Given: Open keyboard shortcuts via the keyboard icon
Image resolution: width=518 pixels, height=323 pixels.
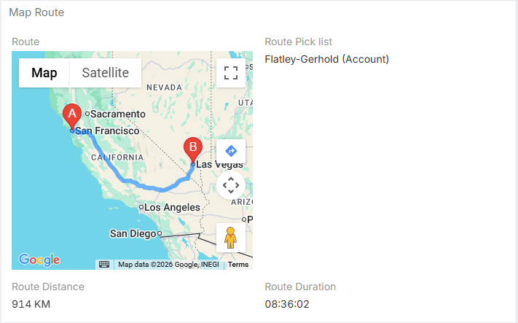Looking at the screenshot, I should pyautogui.click(x=104, y=264).
